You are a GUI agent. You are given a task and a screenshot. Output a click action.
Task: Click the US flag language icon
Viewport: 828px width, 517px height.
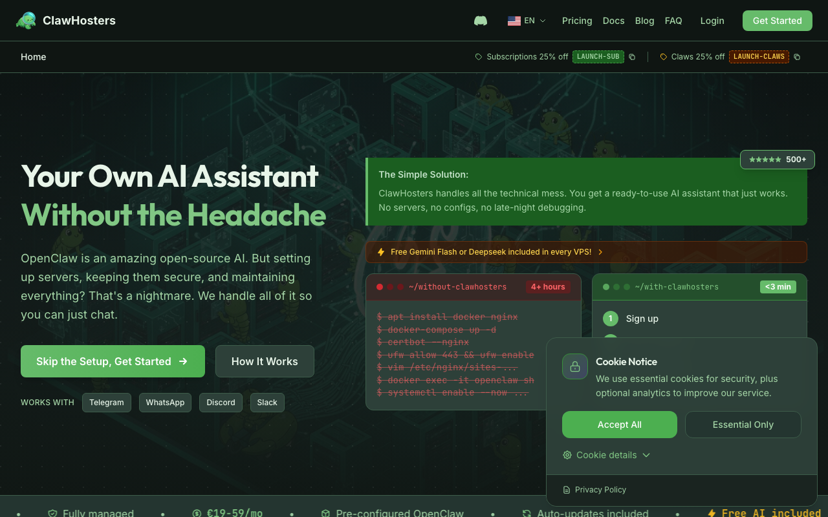pos(514,20)
